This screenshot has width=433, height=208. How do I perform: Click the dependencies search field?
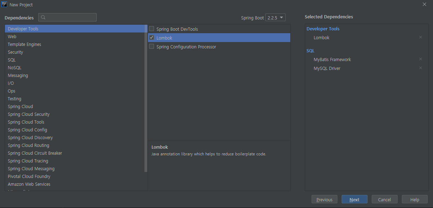[x=67, y=17]
